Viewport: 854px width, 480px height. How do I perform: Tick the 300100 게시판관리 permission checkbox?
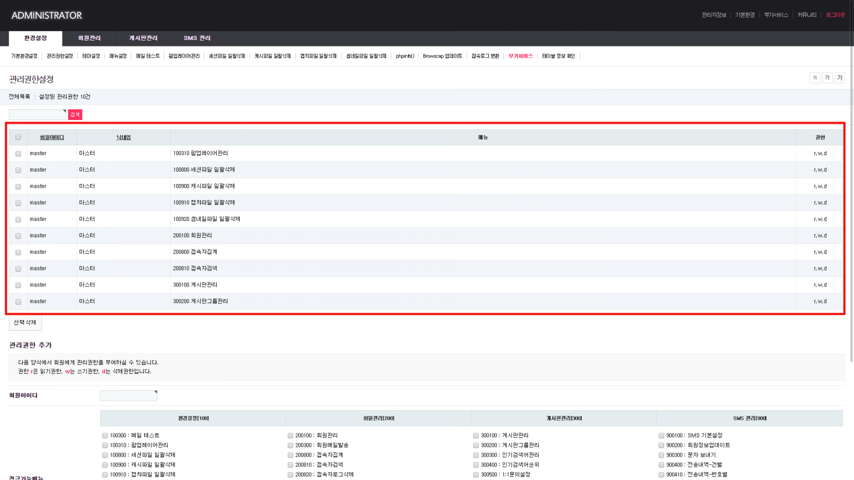click(x=476, y=436)
